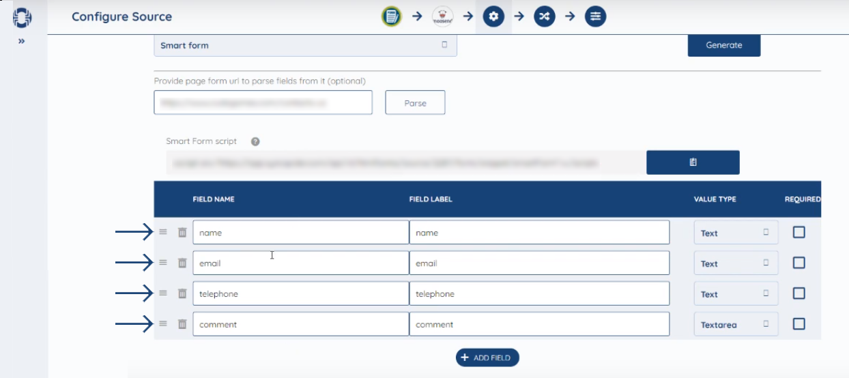
Task: Click the Parse button
Action: tap(415, 102)
